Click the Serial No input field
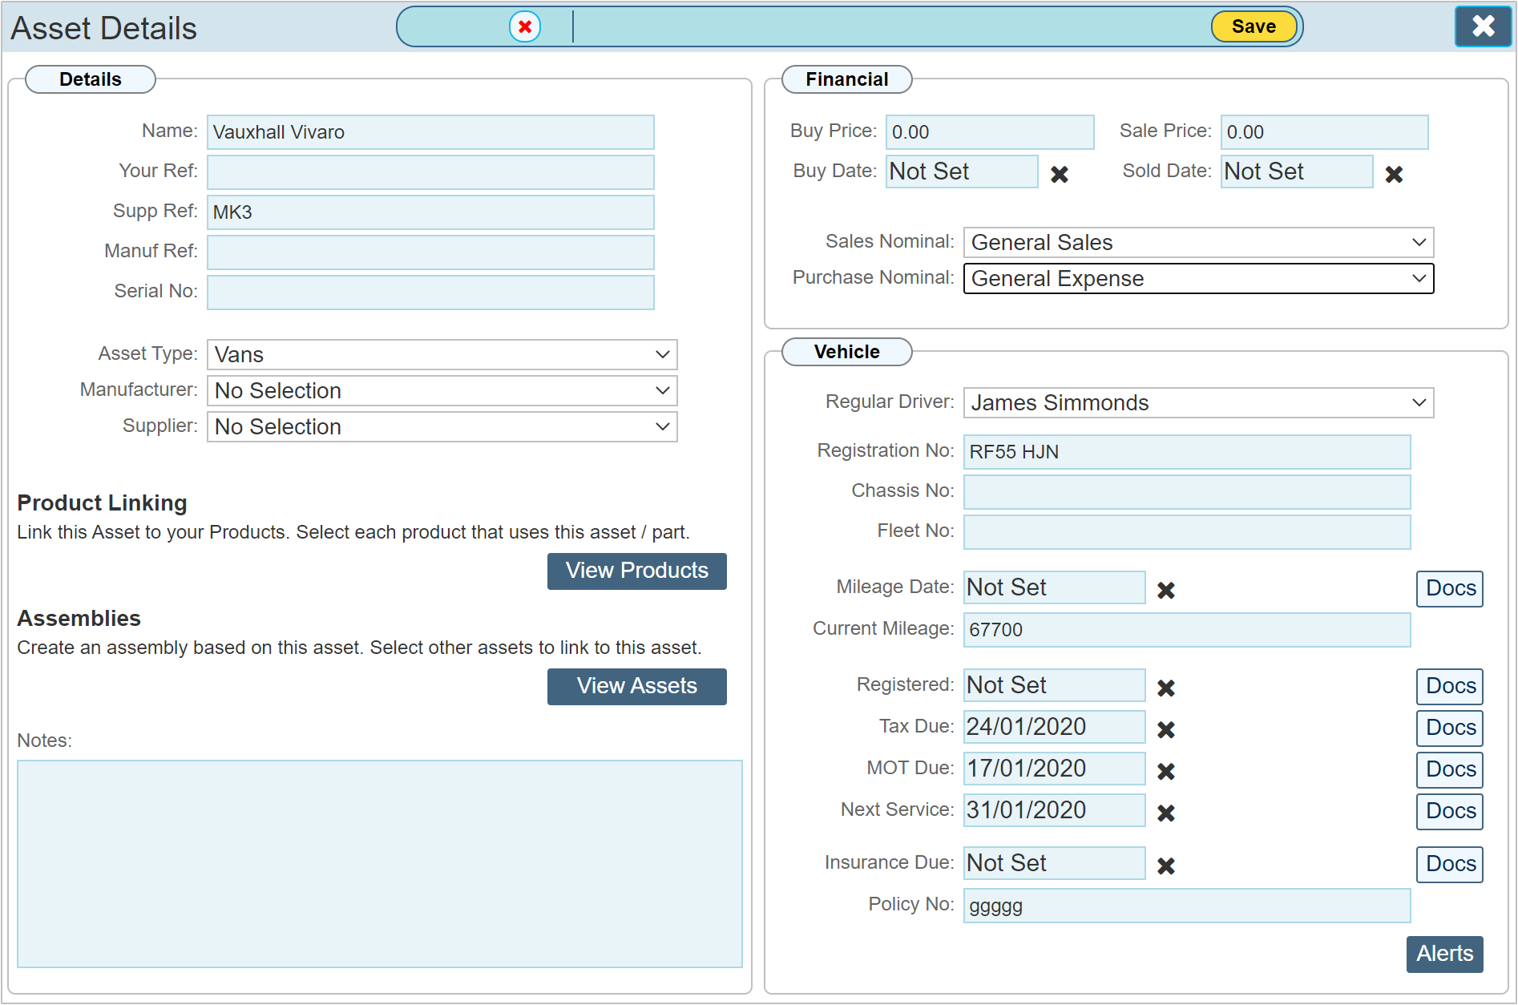The image size is (1518, 1005). (x=430, y=293)
